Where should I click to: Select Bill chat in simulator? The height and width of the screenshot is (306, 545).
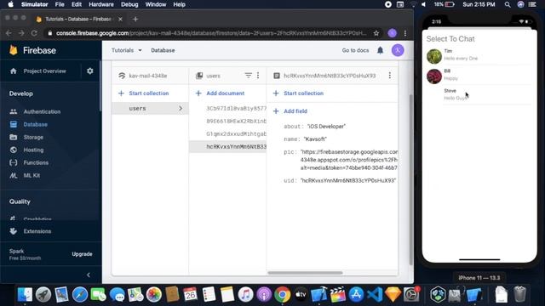479,75
